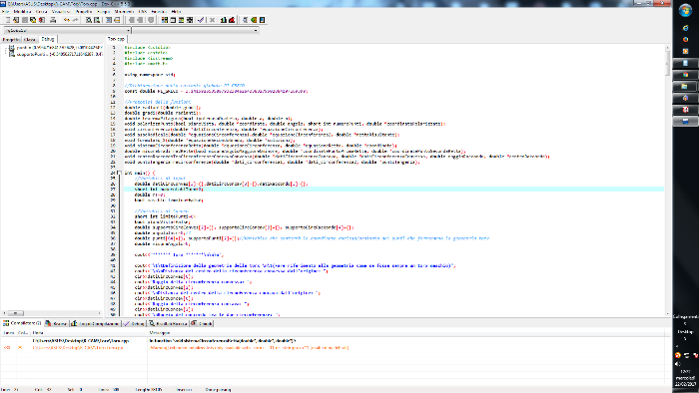699x393 pixels.
Task: Select the Debug side panel tab
Action: (48, 39)
